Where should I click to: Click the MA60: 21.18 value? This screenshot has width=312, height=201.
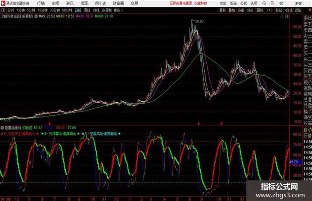[x=104, y=16]
